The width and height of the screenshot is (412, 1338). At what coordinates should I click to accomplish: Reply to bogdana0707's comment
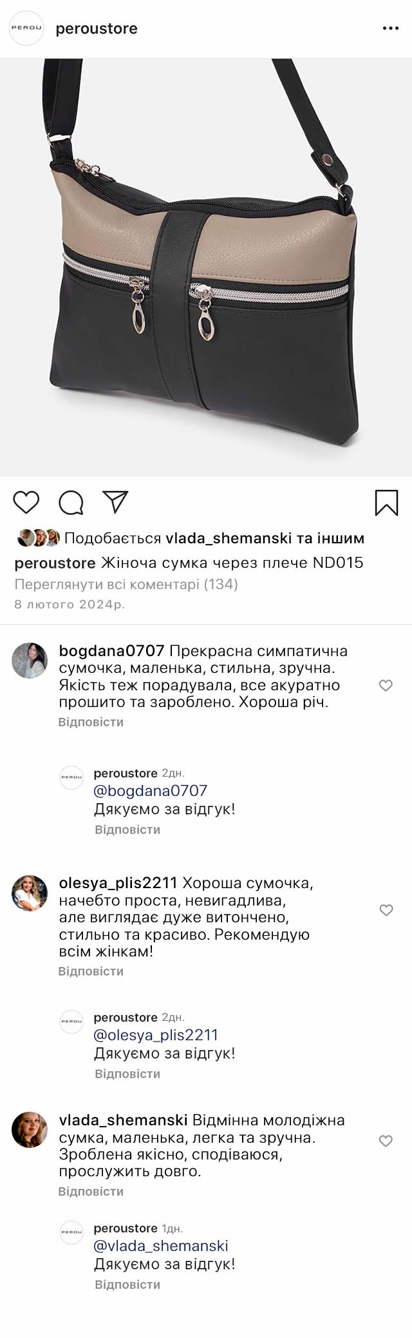point(91,722)
